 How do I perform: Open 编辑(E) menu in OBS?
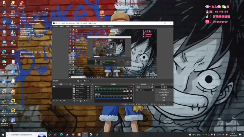[62, 26]
